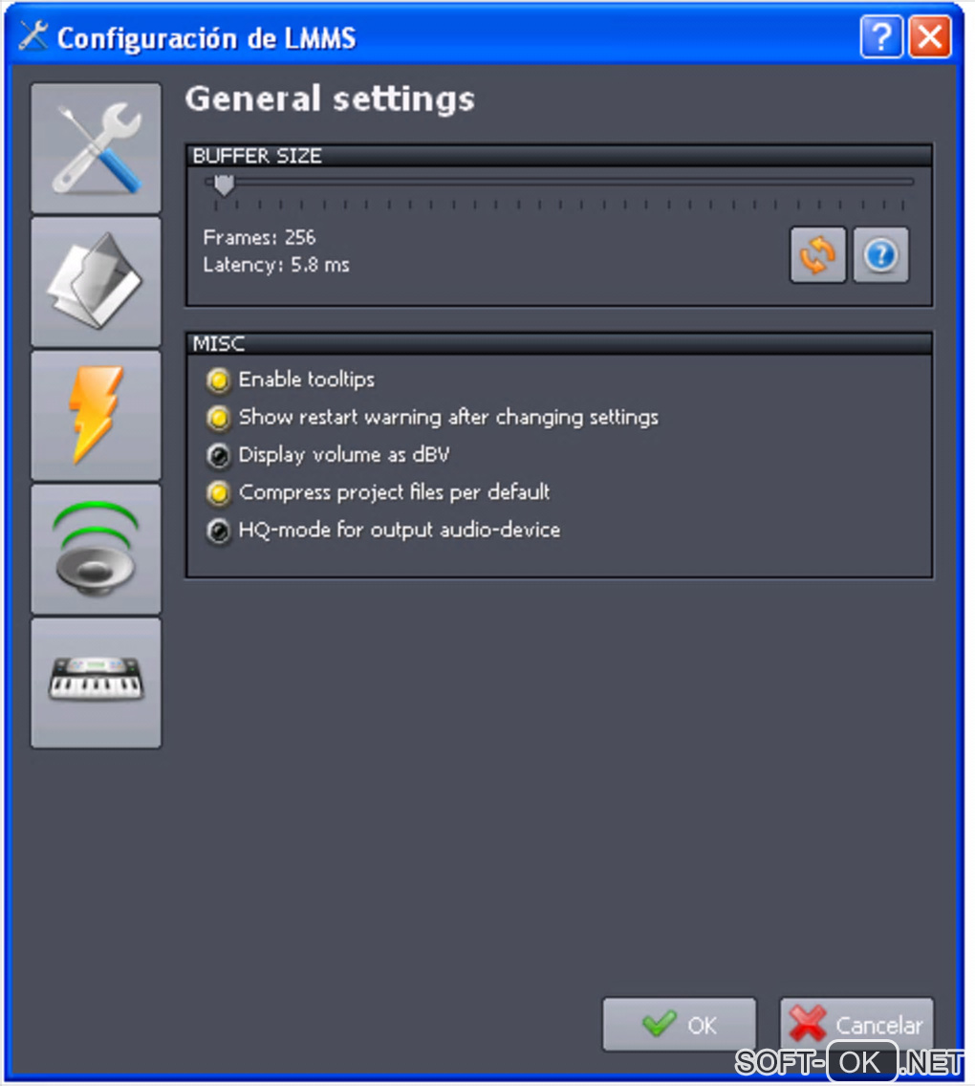Reset buffer size with orange arrows button
The height and width of the screenshot is (1086, 975).
coord(818,255)
